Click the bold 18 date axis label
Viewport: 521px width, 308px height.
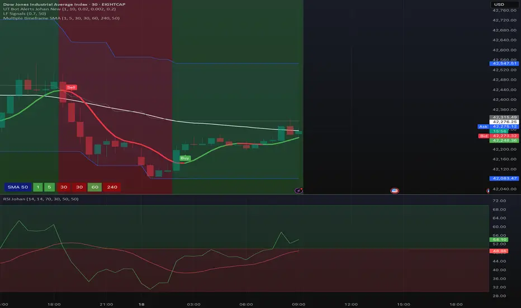(141, 304)
